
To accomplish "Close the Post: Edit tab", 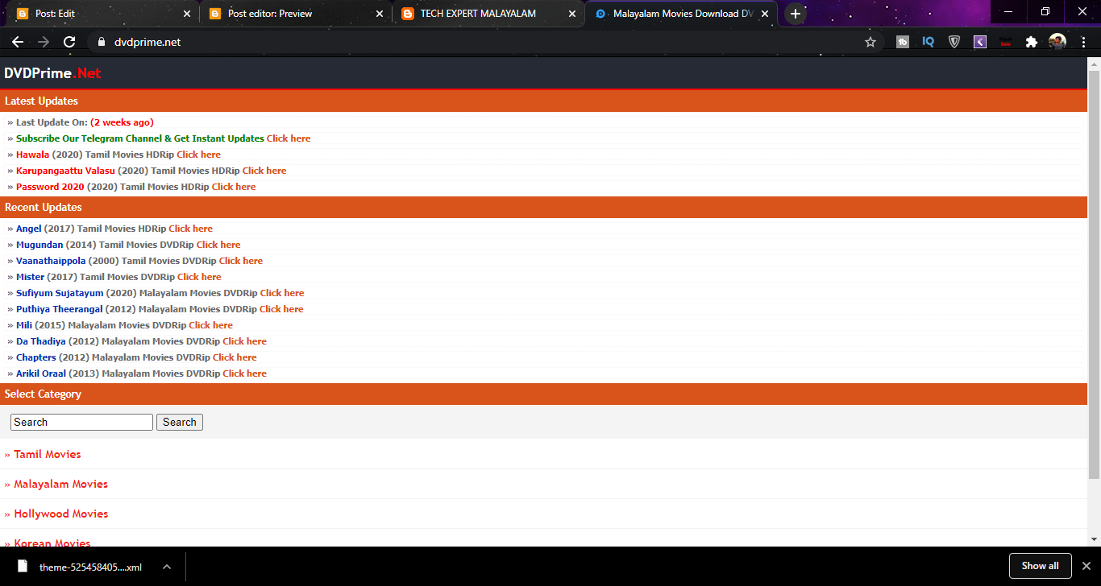I will click(x=188, y=14).
